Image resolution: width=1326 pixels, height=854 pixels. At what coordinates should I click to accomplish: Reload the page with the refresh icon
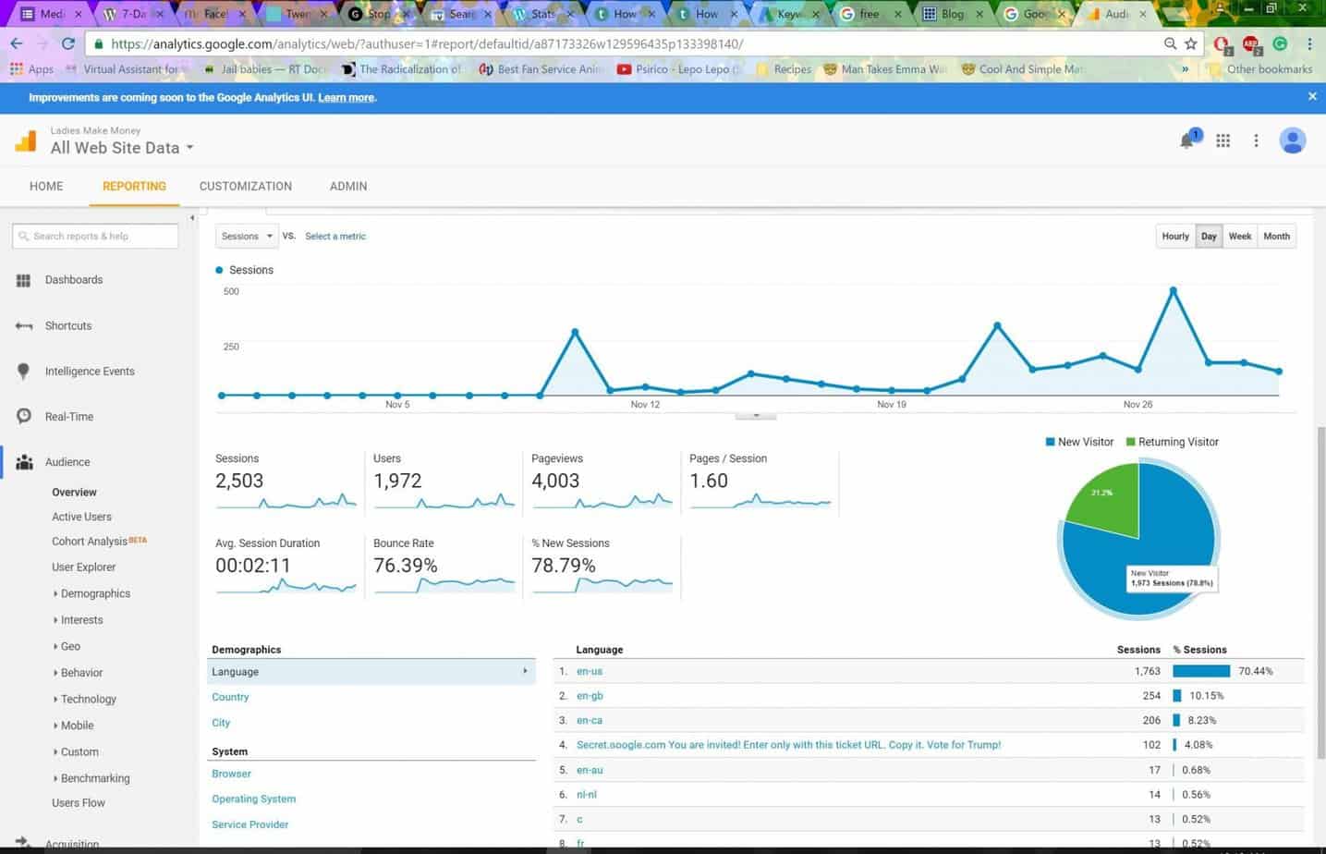pyautogui.click(x=68, y=43)
